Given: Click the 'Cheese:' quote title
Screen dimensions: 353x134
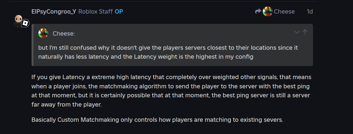Looking at the screenshot, I should coord(64,33).
